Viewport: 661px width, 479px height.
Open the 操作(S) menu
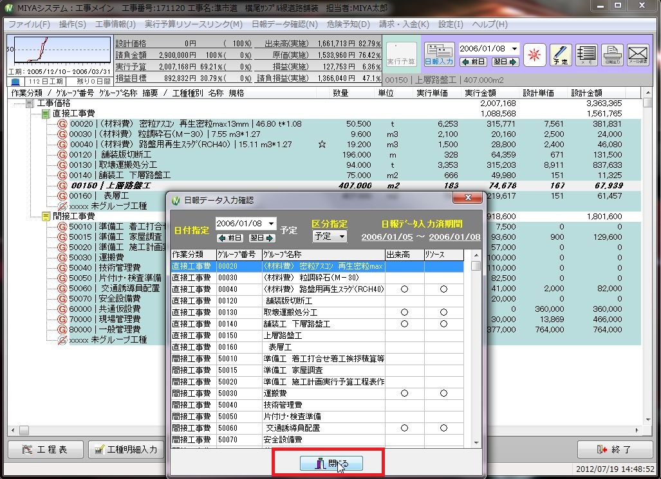point(73,24)
